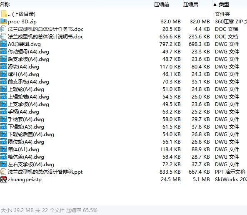Select the file name 上支承板(A4).dwg
This screenshot has height=215, width=247.
click(28, 104)
